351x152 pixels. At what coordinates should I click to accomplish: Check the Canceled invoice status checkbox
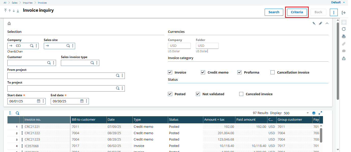tap(241, 94)
